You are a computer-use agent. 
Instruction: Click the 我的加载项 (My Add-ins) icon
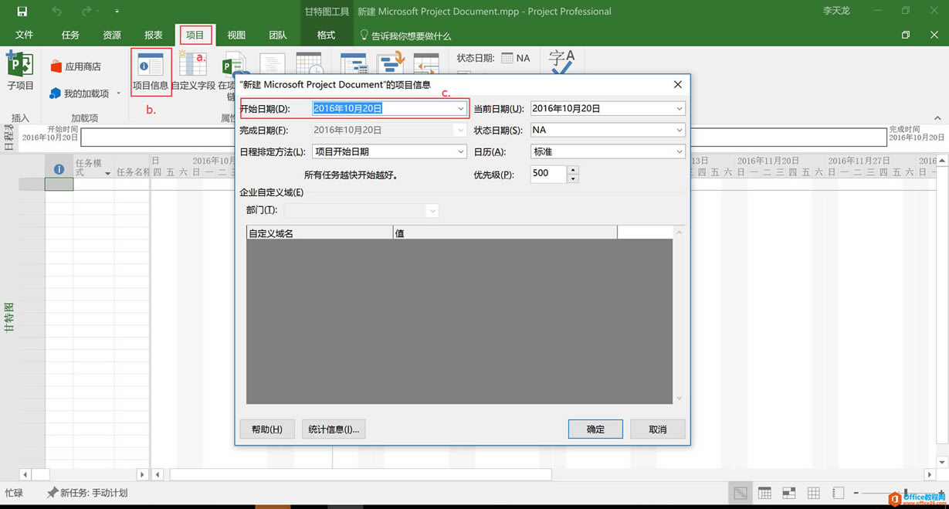85,93
